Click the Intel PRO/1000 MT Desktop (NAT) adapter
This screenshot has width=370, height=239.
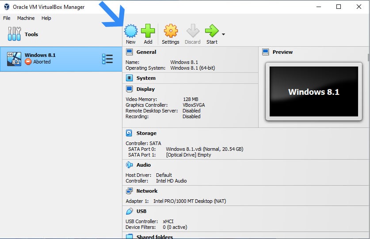(190, 201)
